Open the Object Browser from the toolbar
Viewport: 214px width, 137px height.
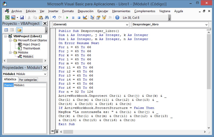(x=104, y=18)
